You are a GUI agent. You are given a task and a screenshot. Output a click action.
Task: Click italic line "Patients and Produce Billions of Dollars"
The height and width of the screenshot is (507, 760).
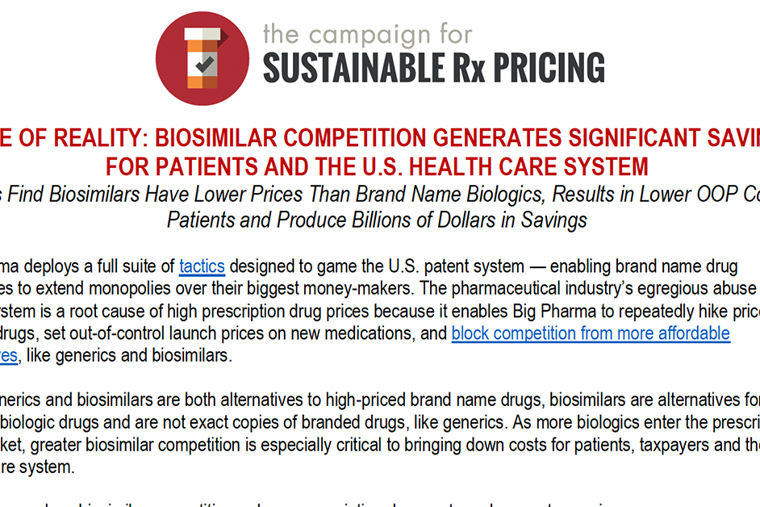[x=377, y=220]
